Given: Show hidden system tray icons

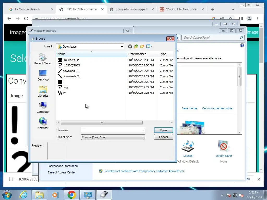Looking at the screenshot, I should coord(222,195).
